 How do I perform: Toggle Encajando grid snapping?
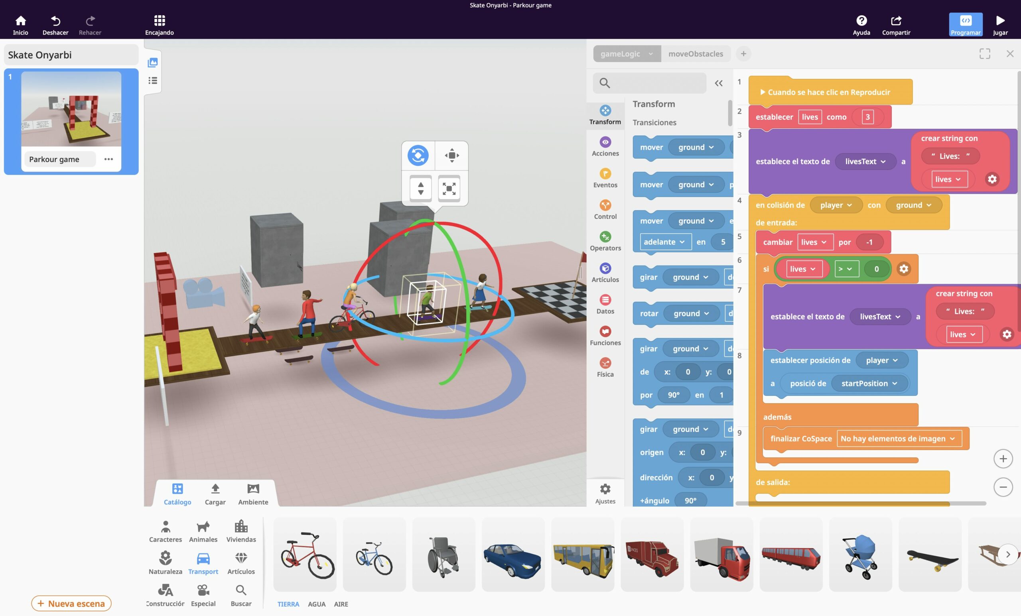tap(160, 25)
